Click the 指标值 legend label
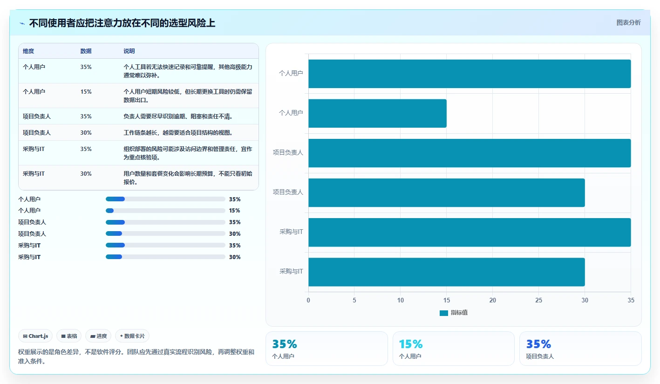The image size is (660, 384). [459, 313]
